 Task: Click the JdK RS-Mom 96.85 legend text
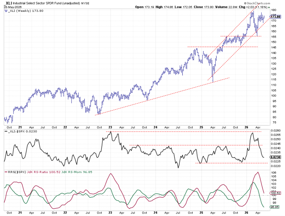[x=77, y=172]
